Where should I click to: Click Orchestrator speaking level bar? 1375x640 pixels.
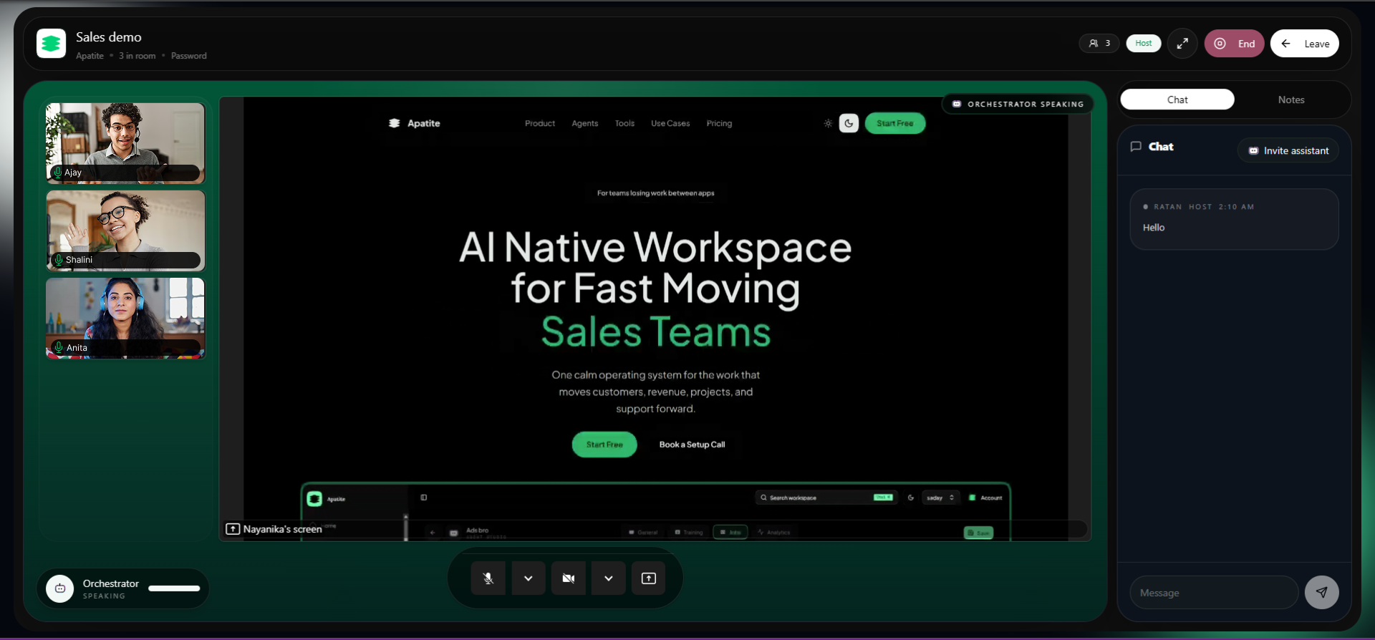click(x=174, y=588)
